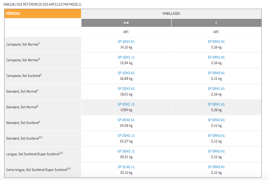
Task: Click the SP 10H2 A1 reference
Action: pyautogui.click(x=126, y=73)
